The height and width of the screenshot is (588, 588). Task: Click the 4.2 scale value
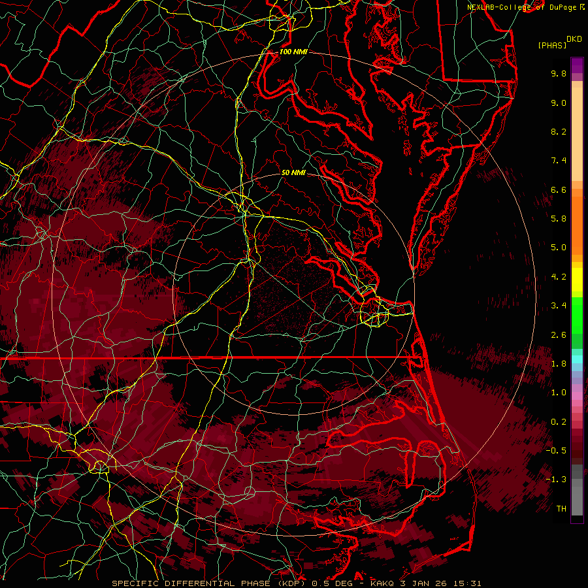coord(559,277)
